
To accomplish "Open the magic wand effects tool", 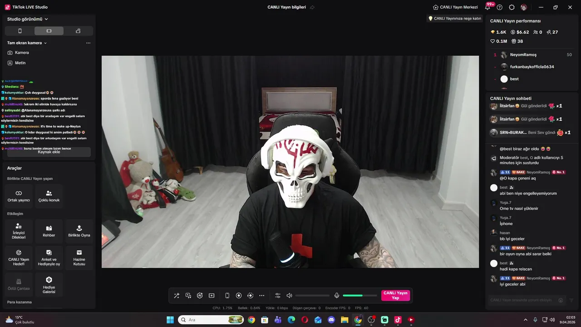I will tap(177, 296).
